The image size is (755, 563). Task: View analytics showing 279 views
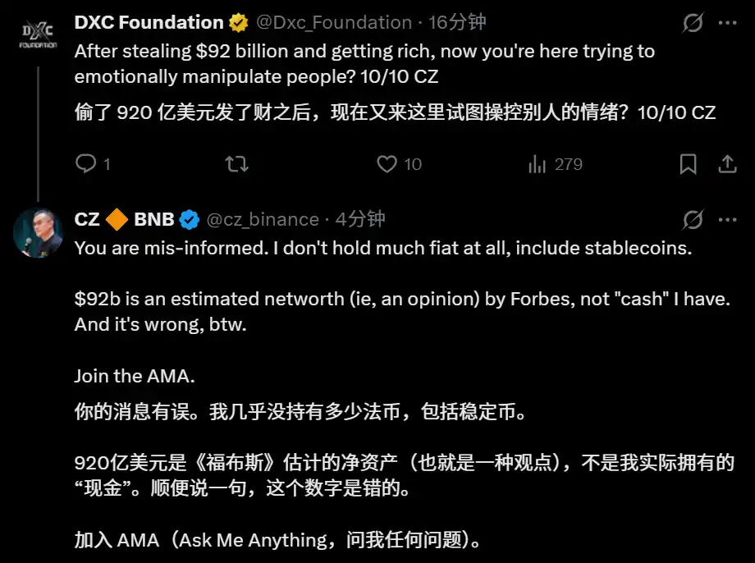(x=556, y=164)
